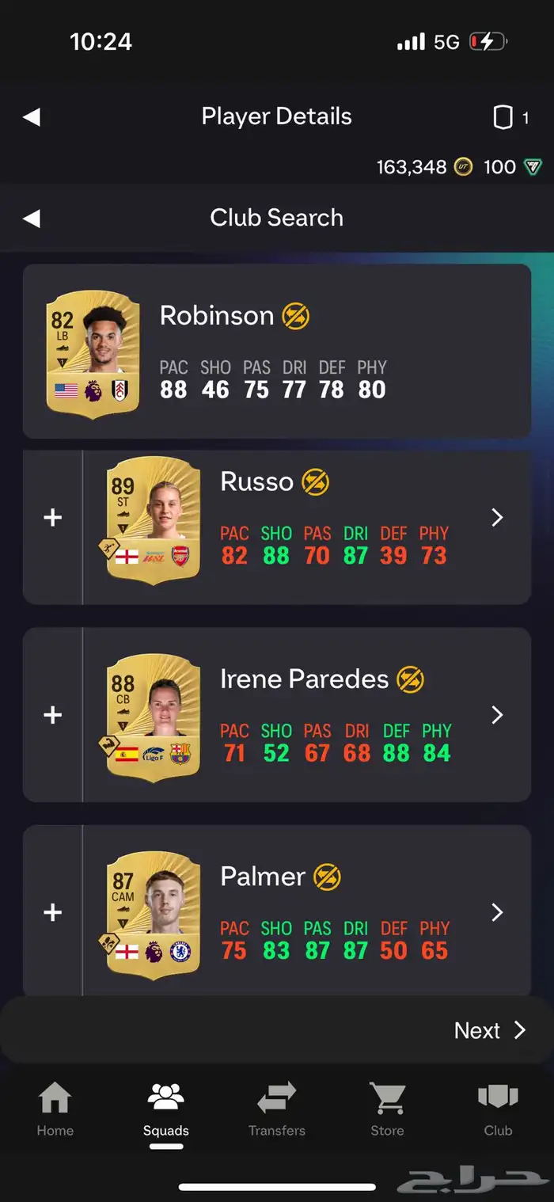
Task: Select Robinson's 82 LB card thumbnail
Action: tap(93, 353)
